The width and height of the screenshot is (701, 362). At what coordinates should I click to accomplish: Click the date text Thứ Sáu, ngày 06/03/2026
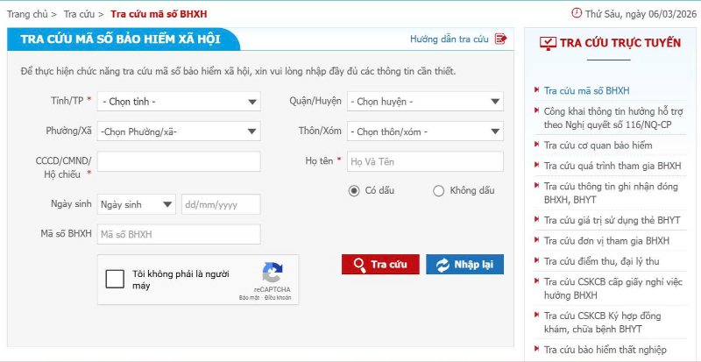click(x=641, y=14)
